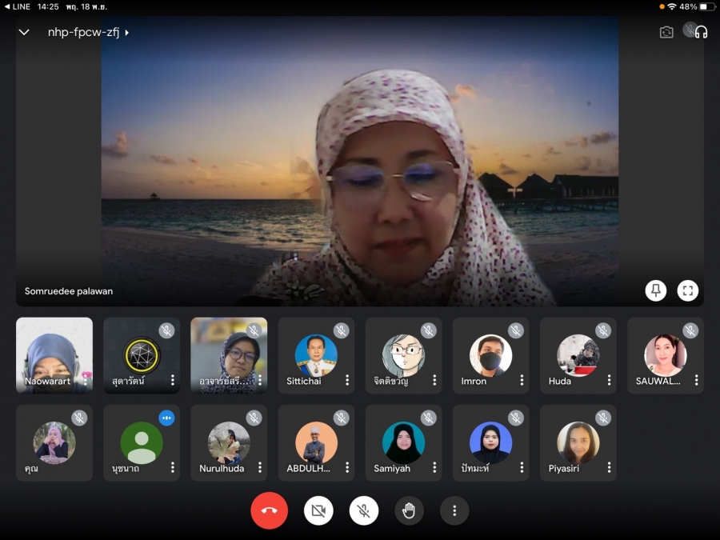
Task: Switch camera using the top-right camera icon
Action: click(x=666, y=32)
